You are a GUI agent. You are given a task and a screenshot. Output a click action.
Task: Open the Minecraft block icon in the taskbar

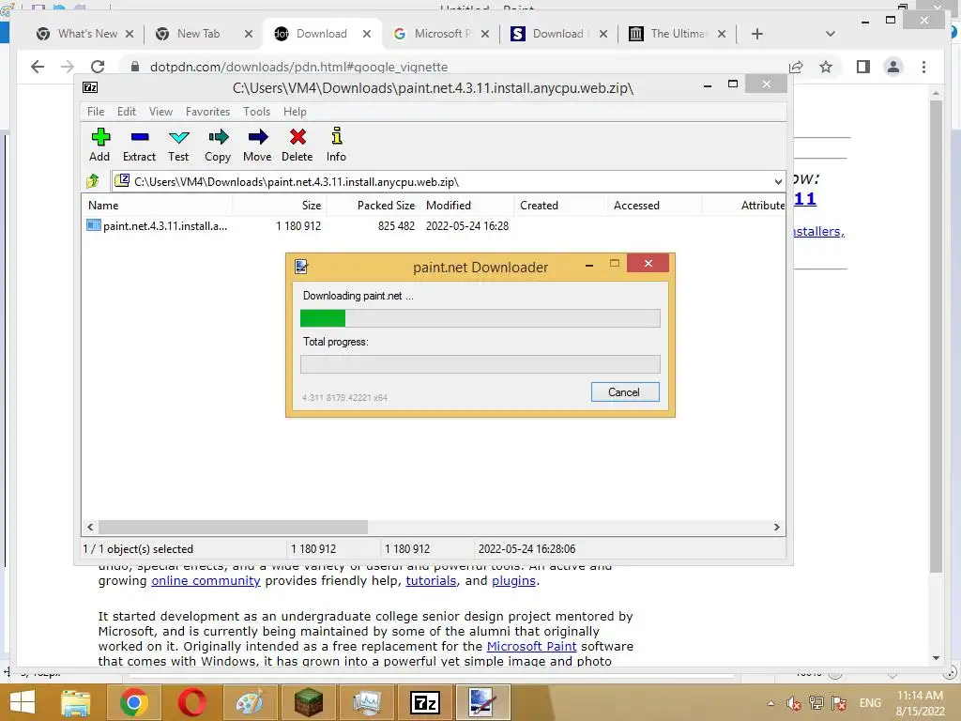[308, 702]
